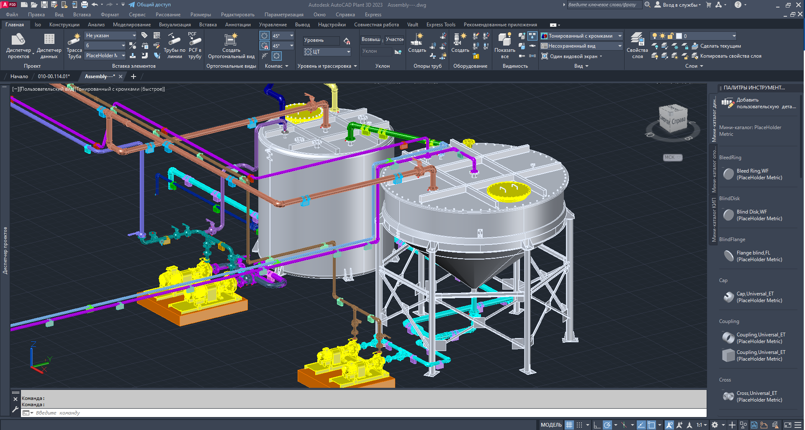Open the Диспетчер данных tool
This screenshot has width=805, height=430.
point(49,46)
